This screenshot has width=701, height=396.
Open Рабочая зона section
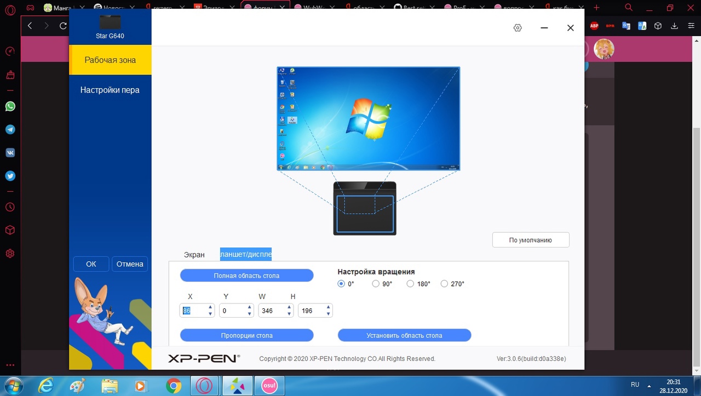tap(110, 60)
